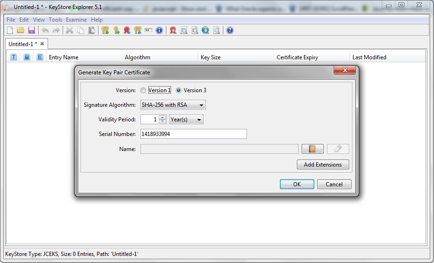Click the first document magnifier toolbar icon

[184, 30]
